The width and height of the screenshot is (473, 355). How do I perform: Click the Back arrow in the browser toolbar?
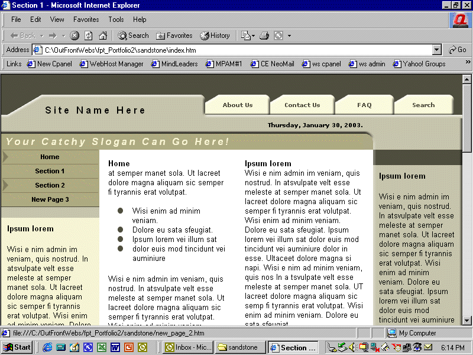pyautogui.click(x=22, y=35)
